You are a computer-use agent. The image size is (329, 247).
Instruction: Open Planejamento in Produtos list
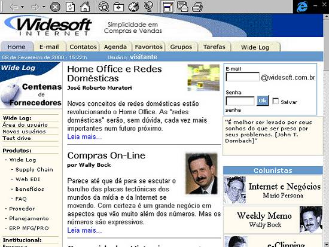point(29,218)
